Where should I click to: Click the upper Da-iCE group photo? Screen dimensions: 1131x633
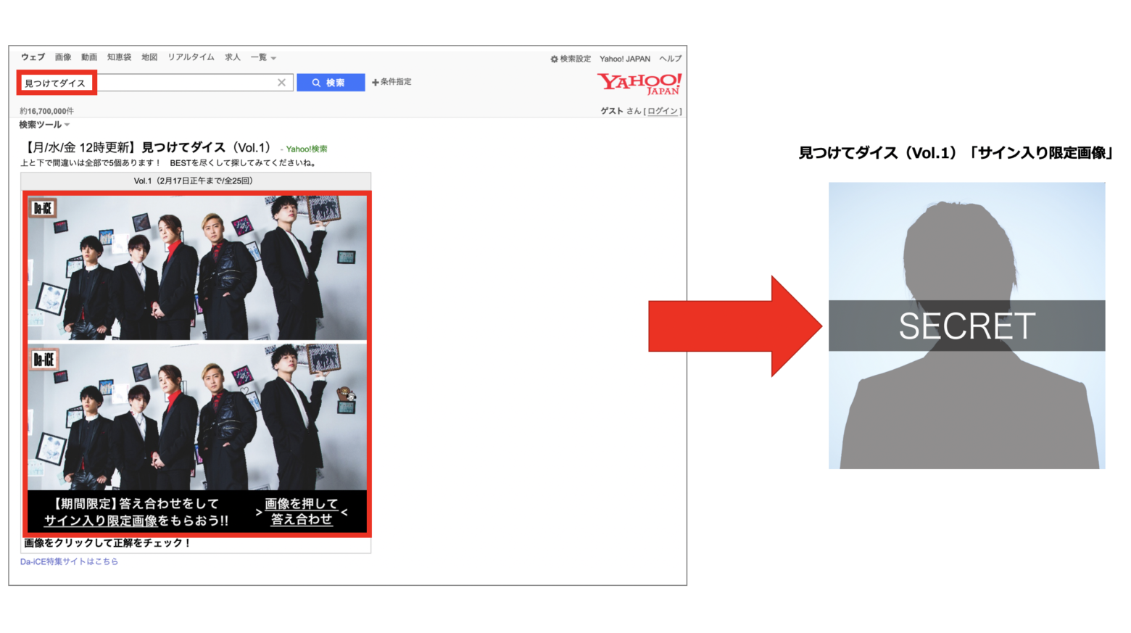(x=197, y=267)
